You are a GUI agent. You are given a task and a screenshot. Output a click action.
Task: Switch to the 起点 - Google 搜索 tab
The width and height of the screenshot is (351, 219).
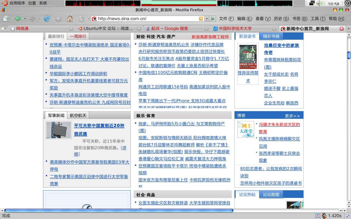coord(177,28)
